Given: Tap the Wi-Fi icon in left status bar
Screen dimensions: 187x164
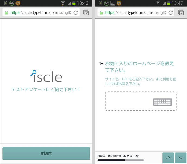Looking at the screenshot, I should point(63,3).
